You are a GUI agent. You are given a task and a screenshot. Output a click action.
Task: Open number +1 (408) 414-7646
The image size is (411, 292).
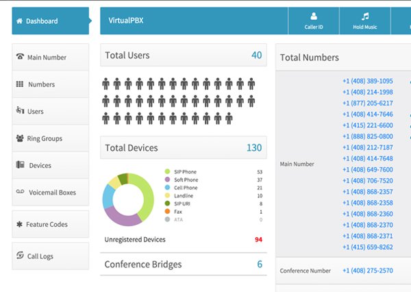click(x=368, y=114)
